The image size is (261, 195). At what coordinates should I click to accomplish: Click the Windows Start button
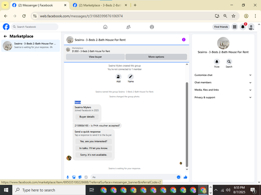click(x=6, y=190)
